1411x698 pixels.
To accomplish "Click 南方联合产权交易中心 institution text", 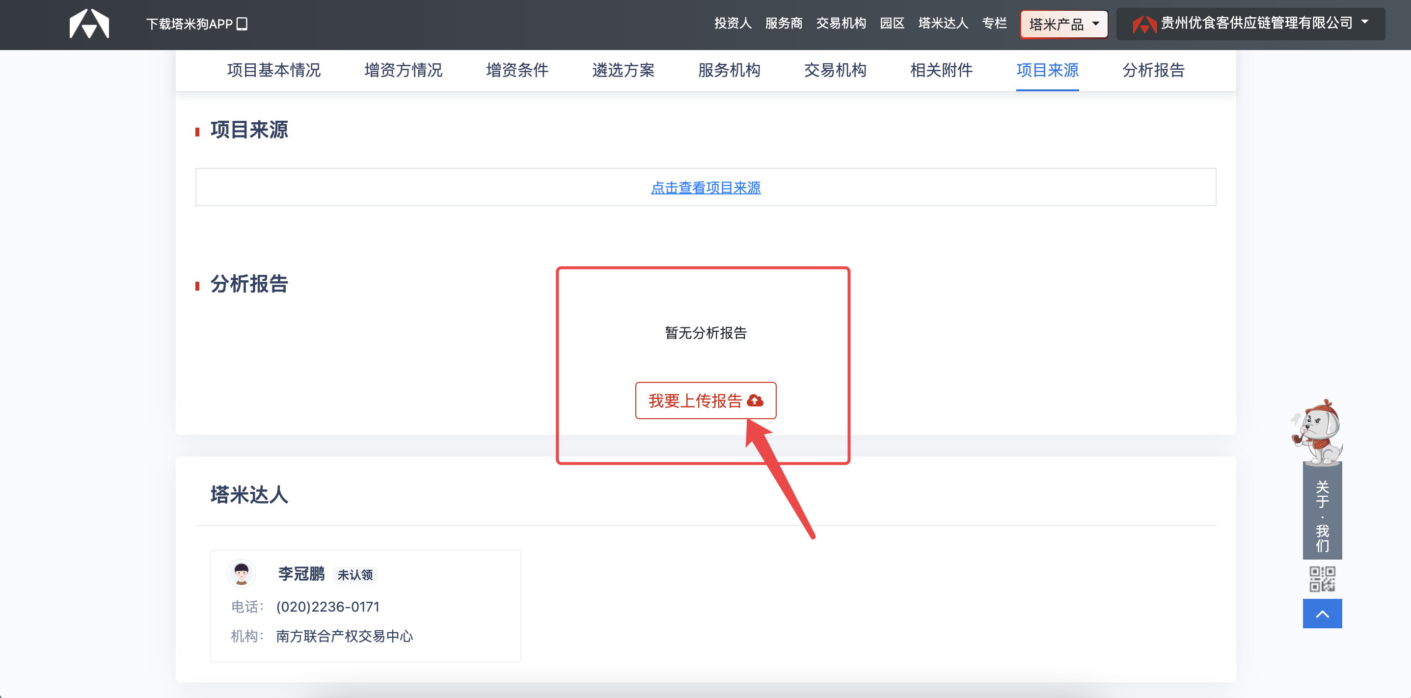I will point(345,636).
